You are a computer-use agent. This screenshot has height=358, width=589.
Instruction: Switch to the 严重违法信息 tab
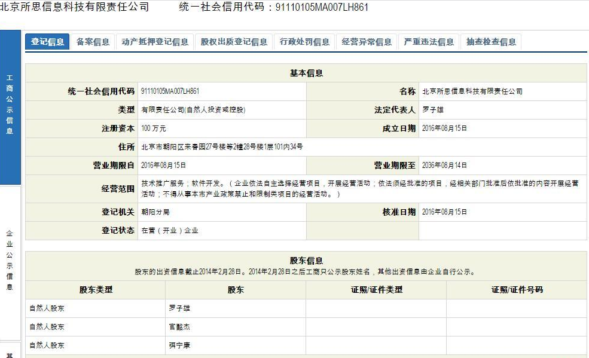click(429, 42)
